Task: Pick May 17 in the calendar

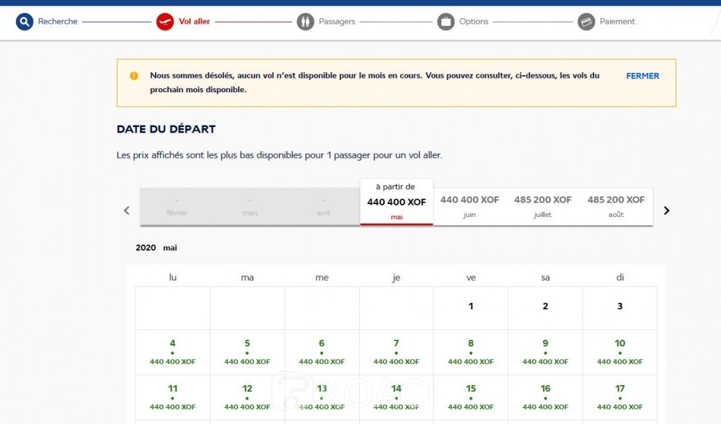Action: [619, 397]
